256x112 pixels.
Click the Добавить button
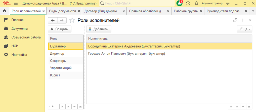tap(98, 29)
